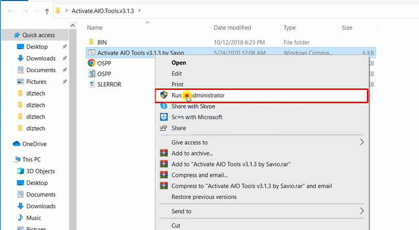The image size is (419, 230).
Task: Click File folder type cell
Action: (296, 42)
